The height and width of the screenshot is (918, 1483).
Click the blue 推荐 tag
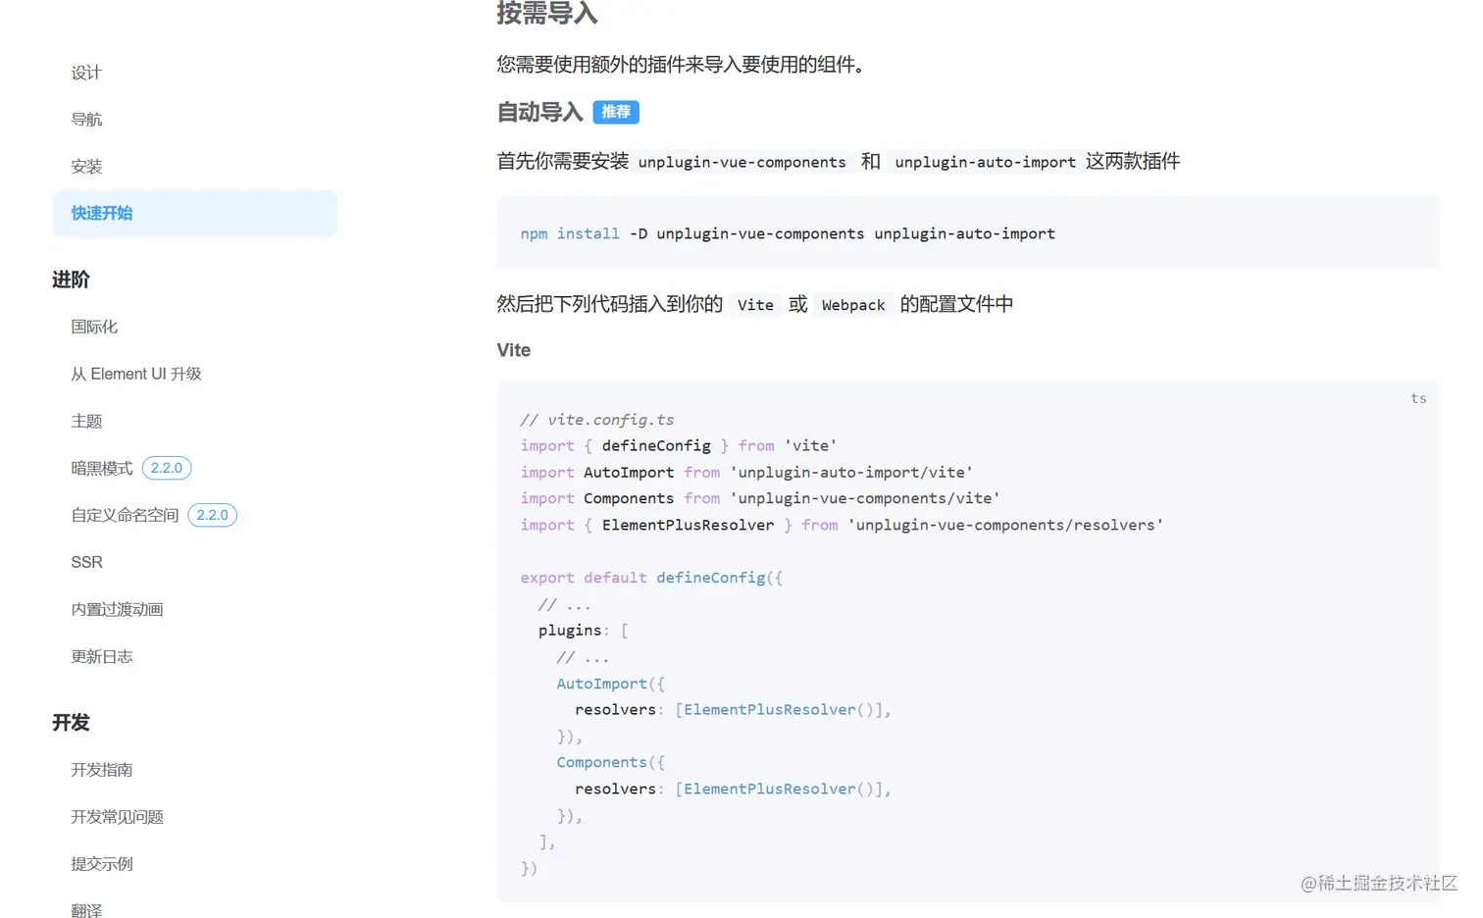point(616,112)
